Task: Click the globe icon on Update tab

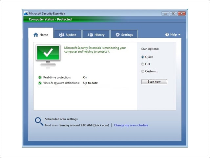Action: (62, 35)
